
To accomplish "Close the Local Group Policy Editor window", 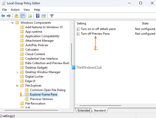I will (x=152, y=3).
